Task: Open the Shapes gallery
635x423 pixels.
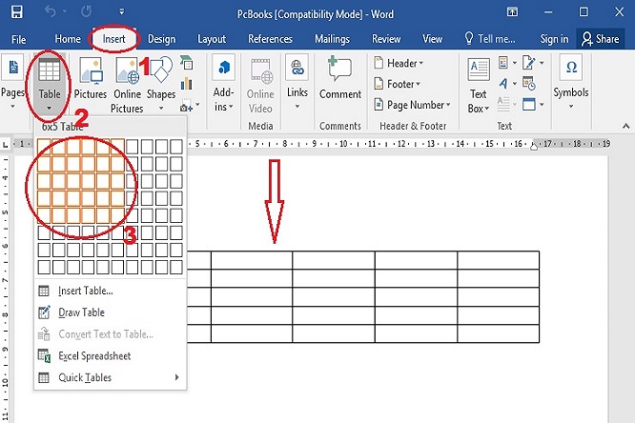Action: coord(161,84)
